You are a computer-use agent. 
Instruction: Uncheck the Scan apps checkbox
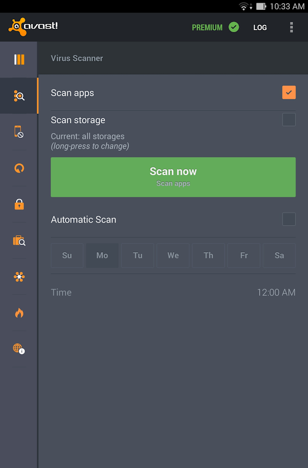[x=289, y=93]
